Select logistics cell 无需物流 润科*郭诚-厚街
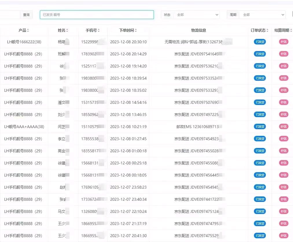The width and height of the screenshot is (293, 242). 198,42
